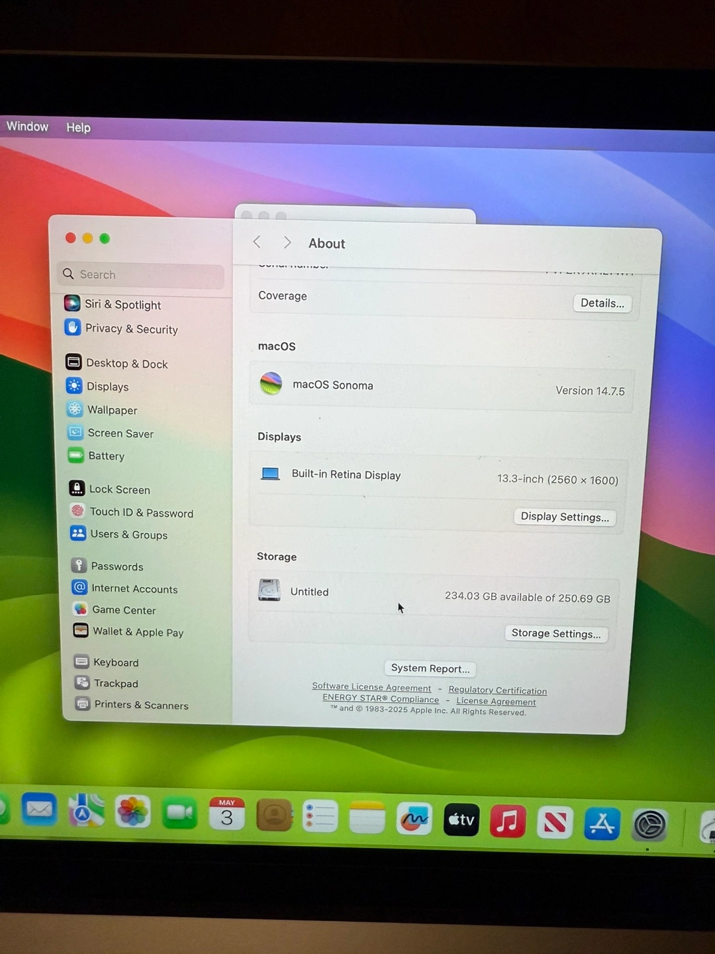Open Display Settings
This screenshot has height=954, width=715.
[565, 517]
